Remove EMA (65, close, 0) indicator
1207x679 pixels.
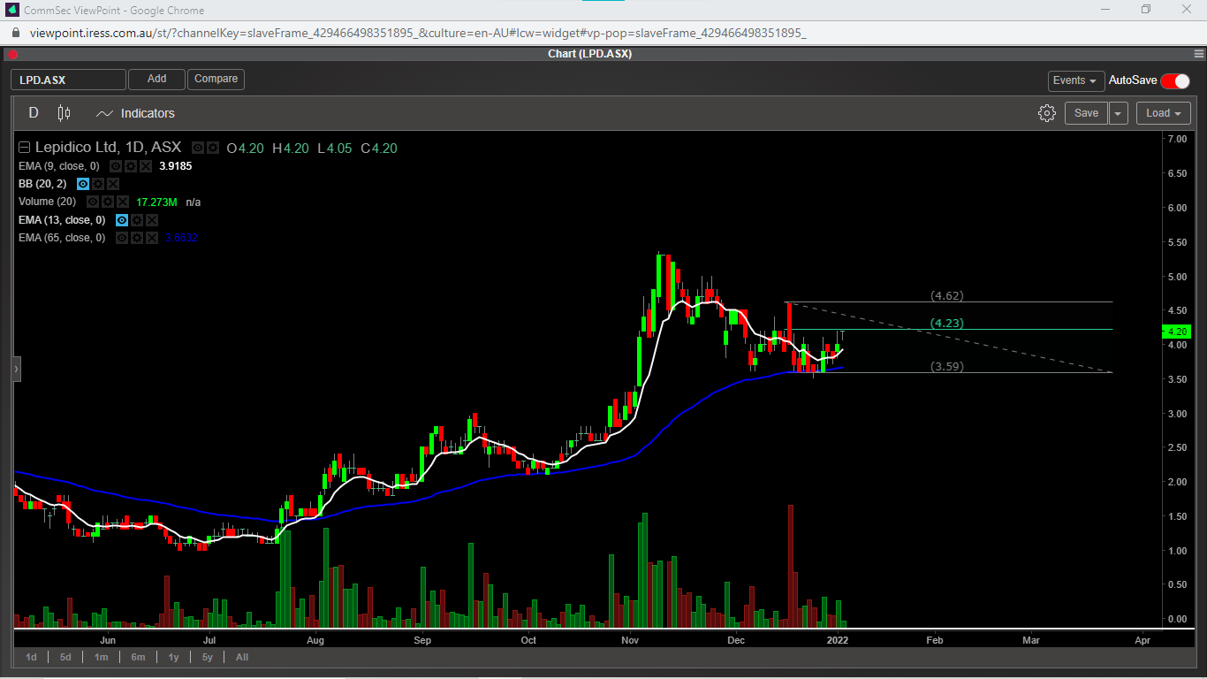point(152,238)
